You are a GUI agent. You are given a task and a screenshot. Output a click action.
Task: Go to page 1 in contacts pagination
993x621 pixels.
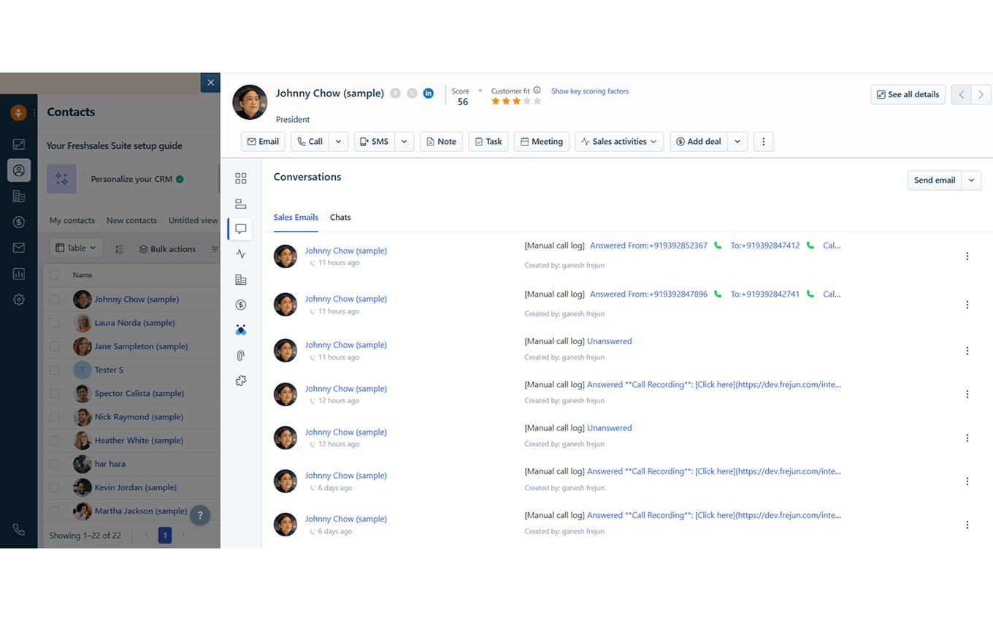coord(165,536)
